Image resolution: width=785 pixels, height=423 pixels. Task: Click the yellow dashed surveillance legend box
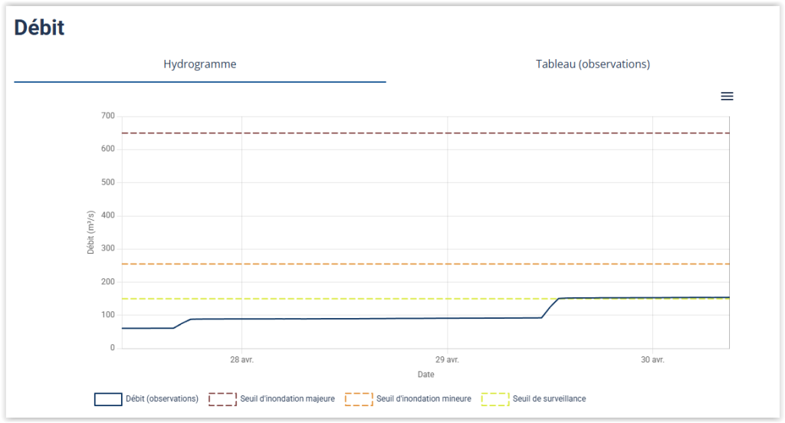tap(494, 399)
